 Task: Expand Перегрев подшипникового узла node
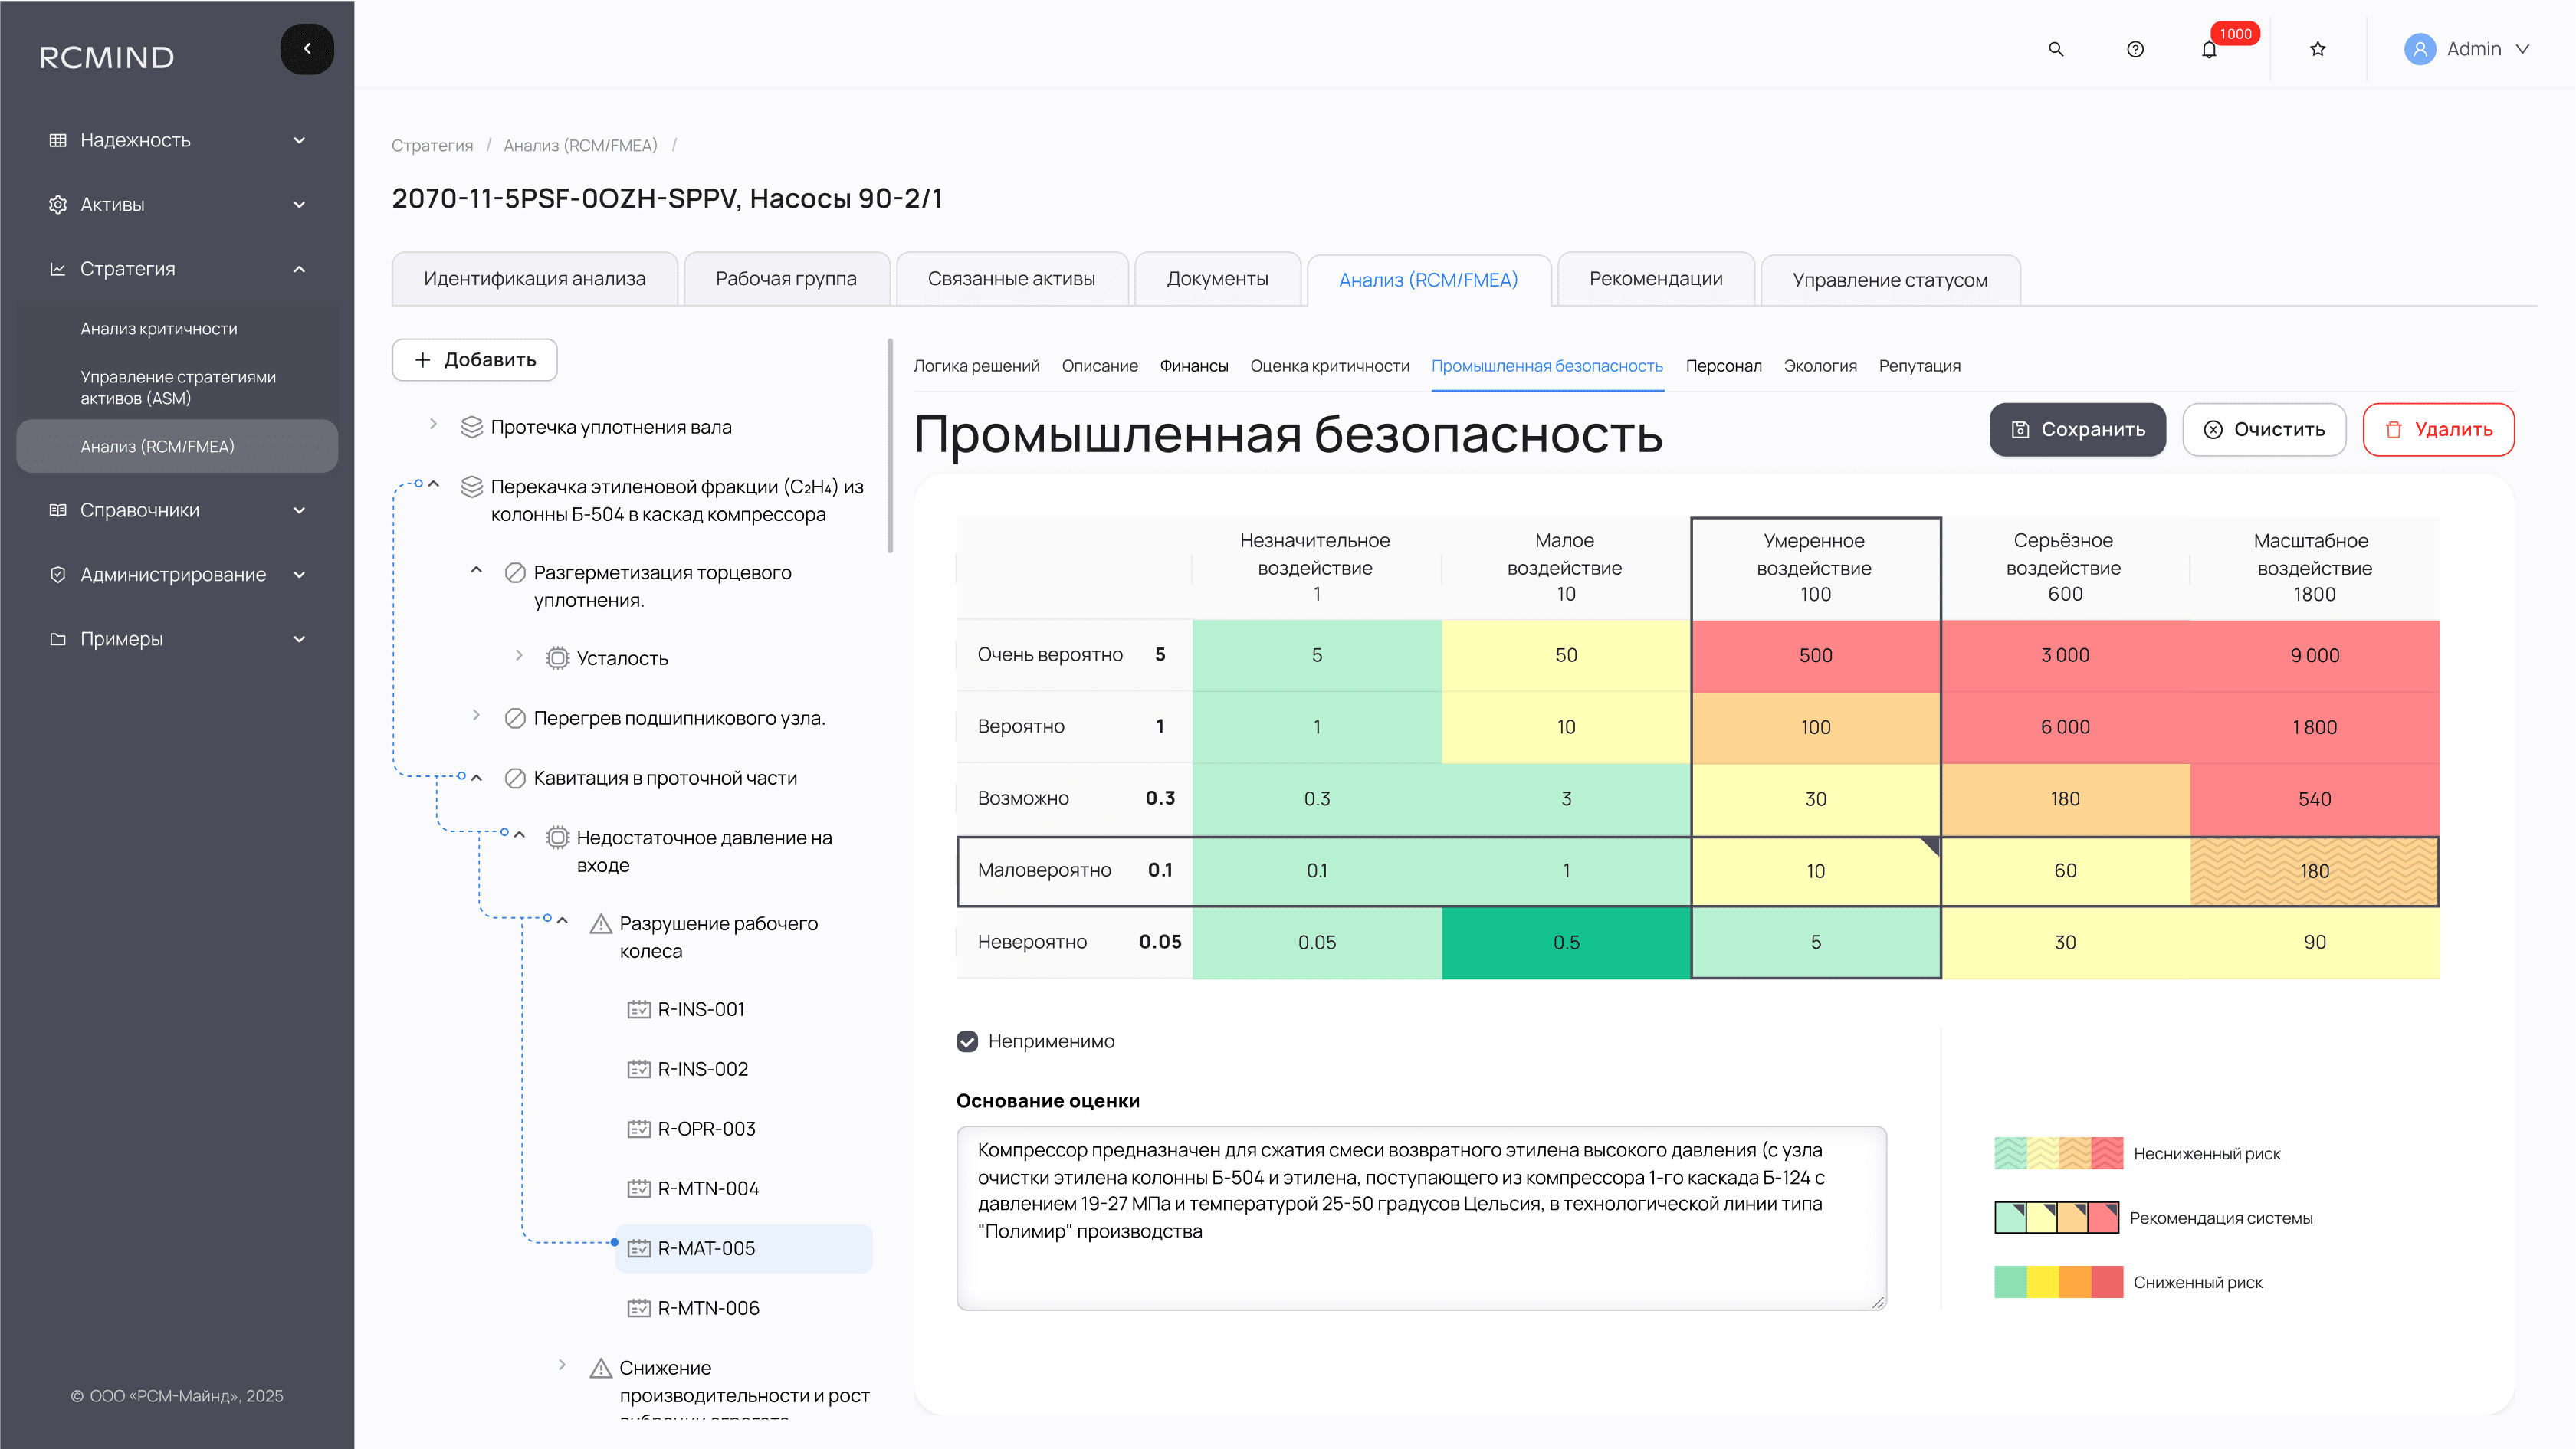pos(477,716)
